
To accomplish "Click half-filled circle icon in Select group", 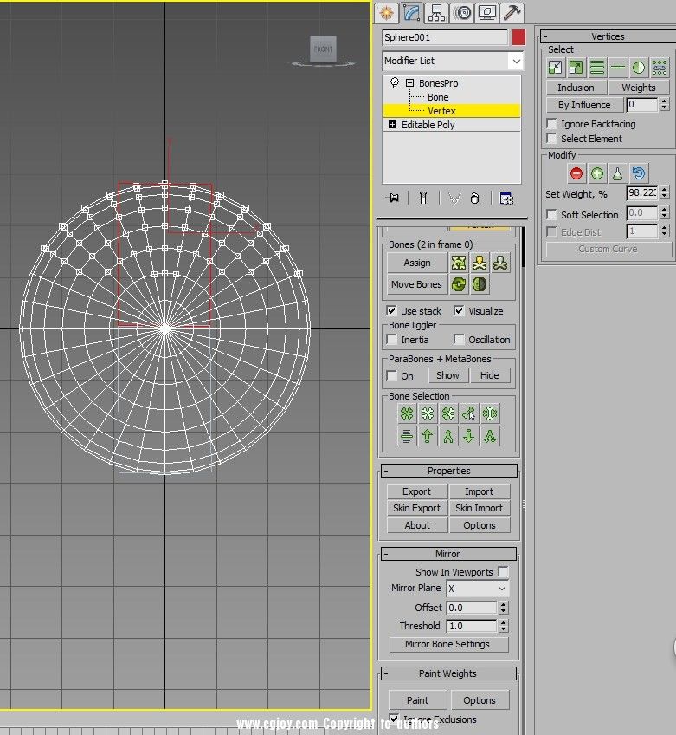I will [x=639, y=68].
